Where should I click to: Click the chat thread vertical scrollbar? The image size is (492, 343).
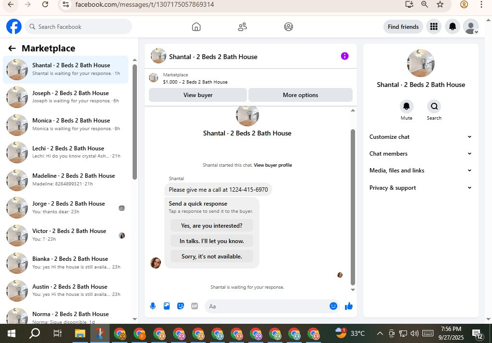pyautogui.click(x=353, y=207)
